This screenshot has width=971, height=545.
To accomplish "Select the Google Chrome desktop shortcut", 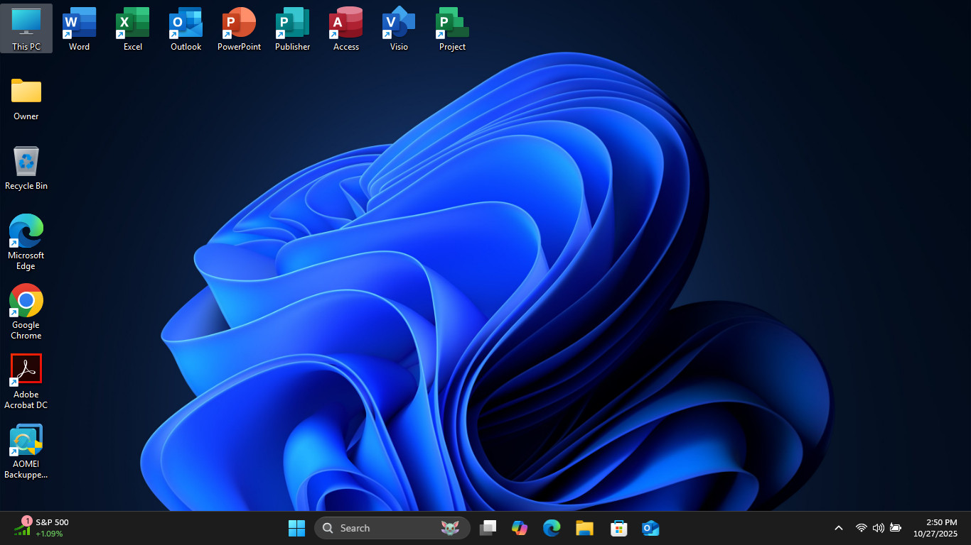I will click(26, 312).
